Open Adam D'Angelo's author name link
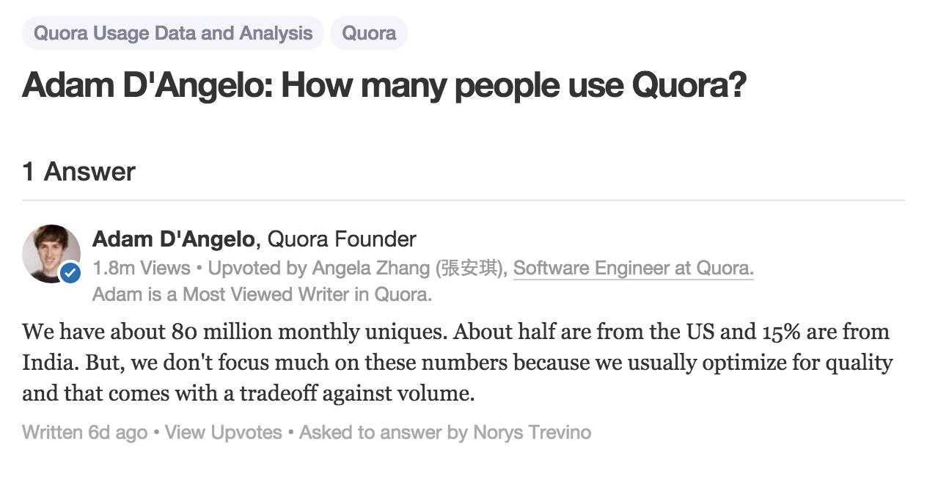Image resolution: width=949 pixels, height=477 pixels. (173, 239)
